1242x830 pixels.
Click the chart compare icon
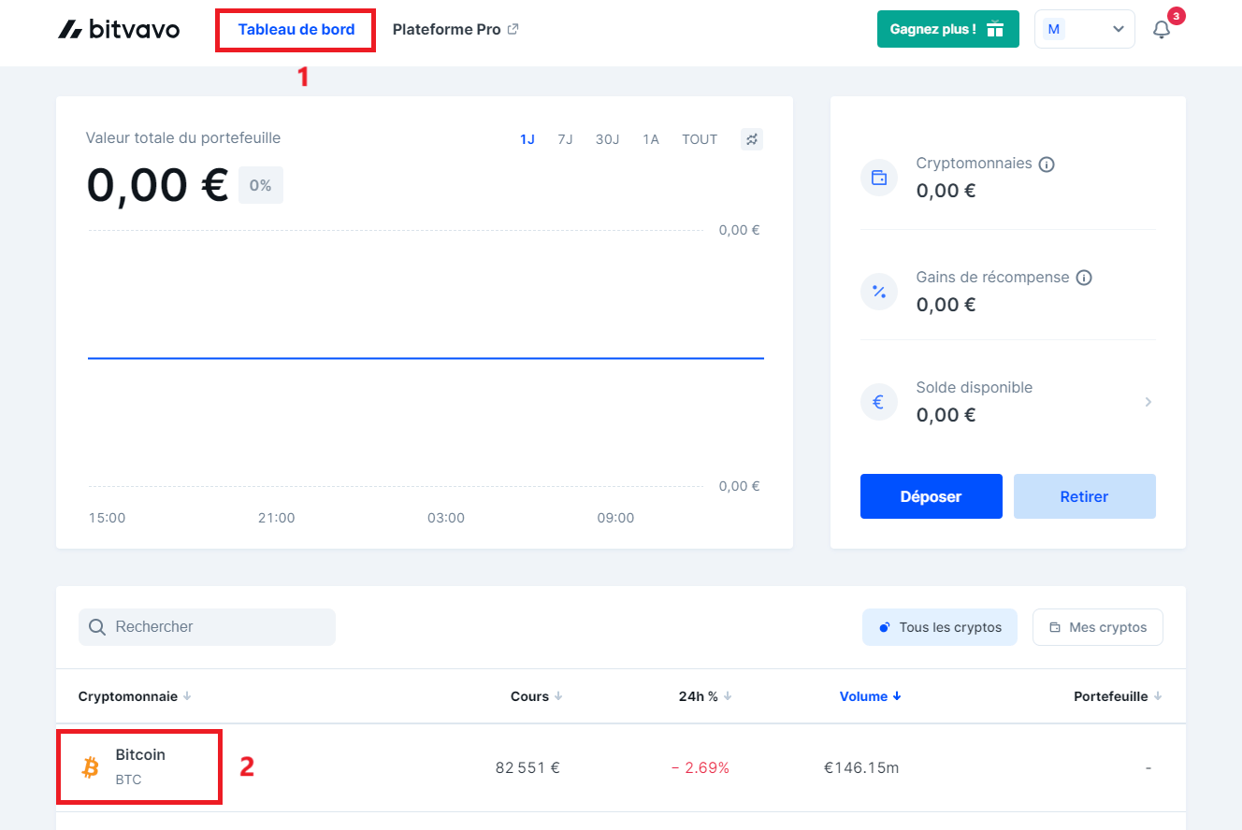click(x=752, y=139)
